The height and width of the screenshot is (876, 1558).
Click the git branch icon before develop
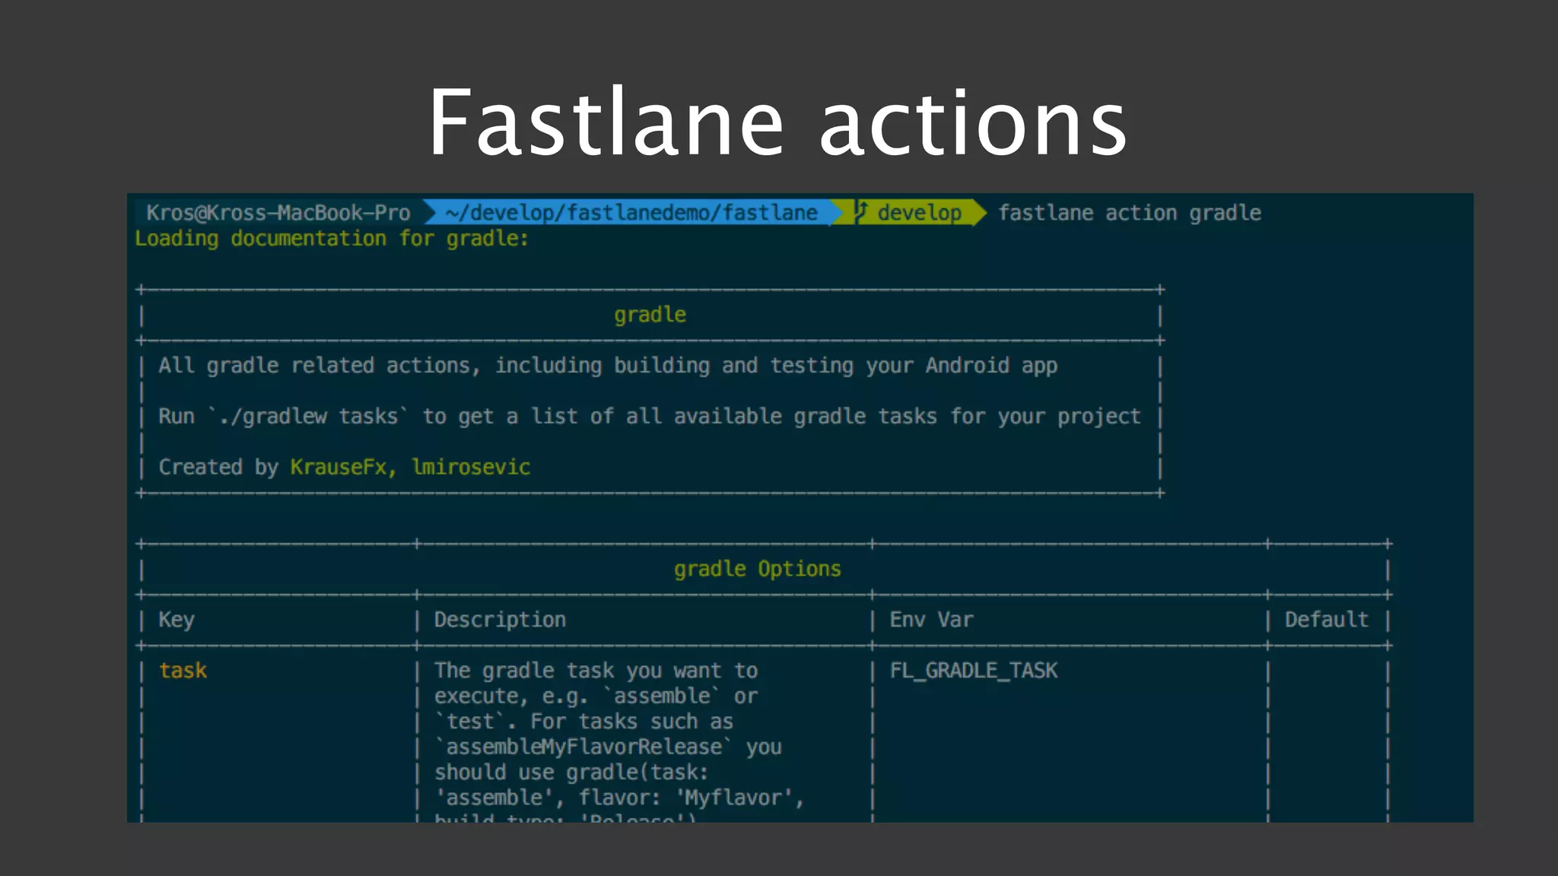click(860, 212)
